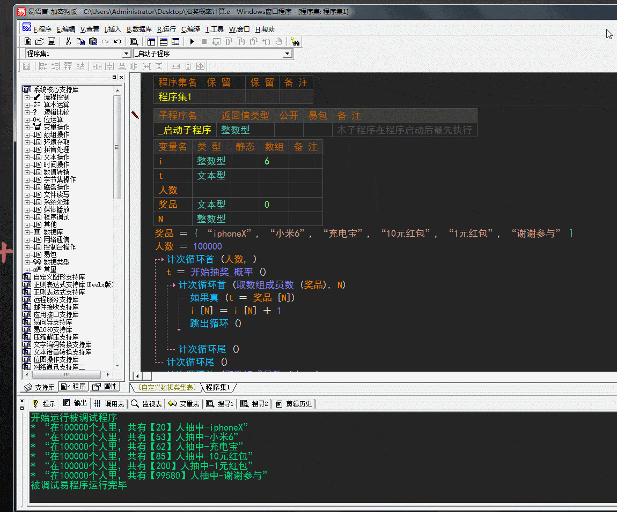Screen dimensions: 617x512
Task: Expand the 算术运算 tree node
Action: point(27,104)
